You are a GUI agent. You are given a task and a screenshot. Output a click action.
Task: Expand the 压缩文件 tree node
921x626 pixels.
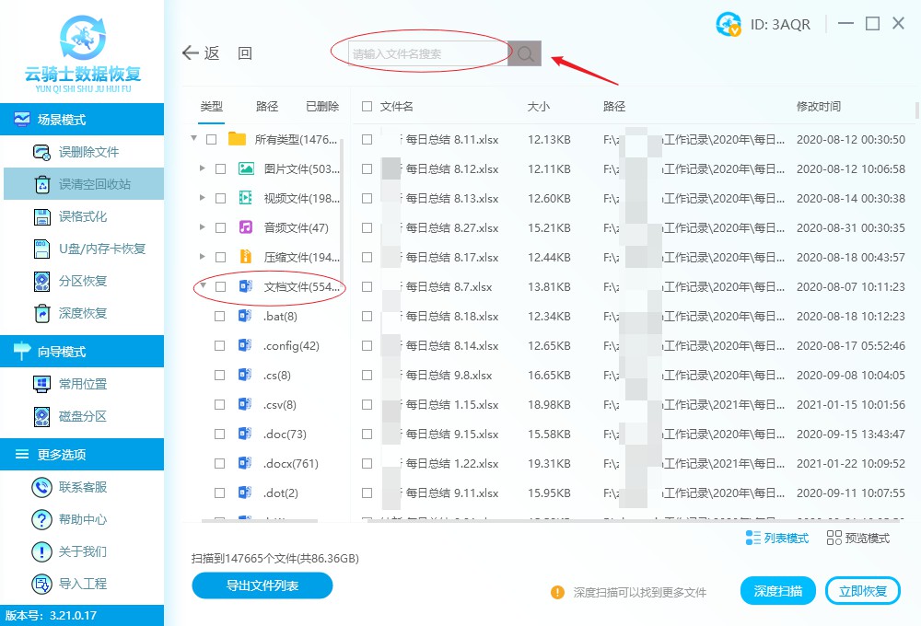(x=202, y=256)
